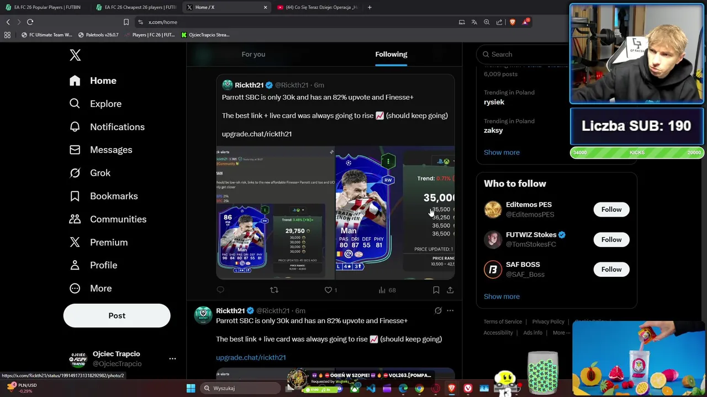Open Explore from the sidebar

coord(96,104)
